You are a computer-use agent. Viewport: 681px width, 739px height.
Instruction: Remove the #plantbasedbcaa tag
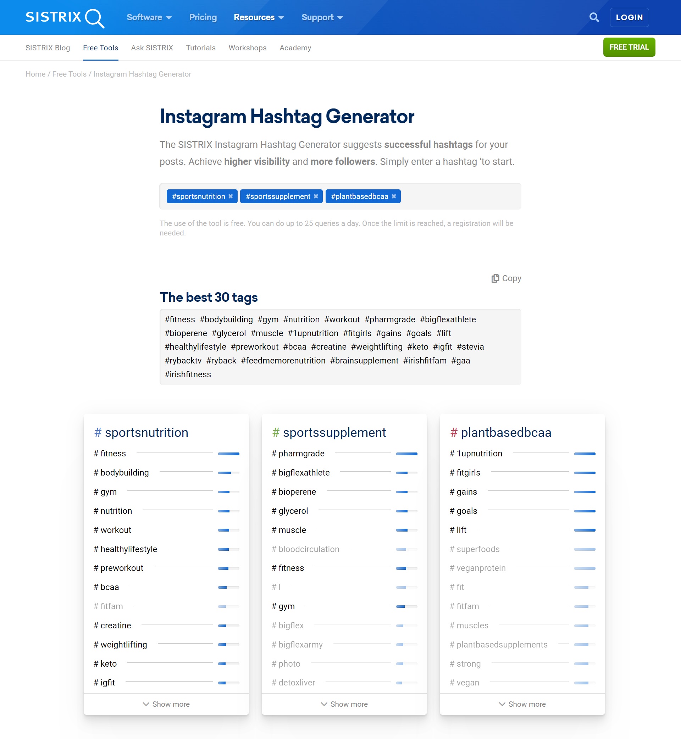(394, 196)
